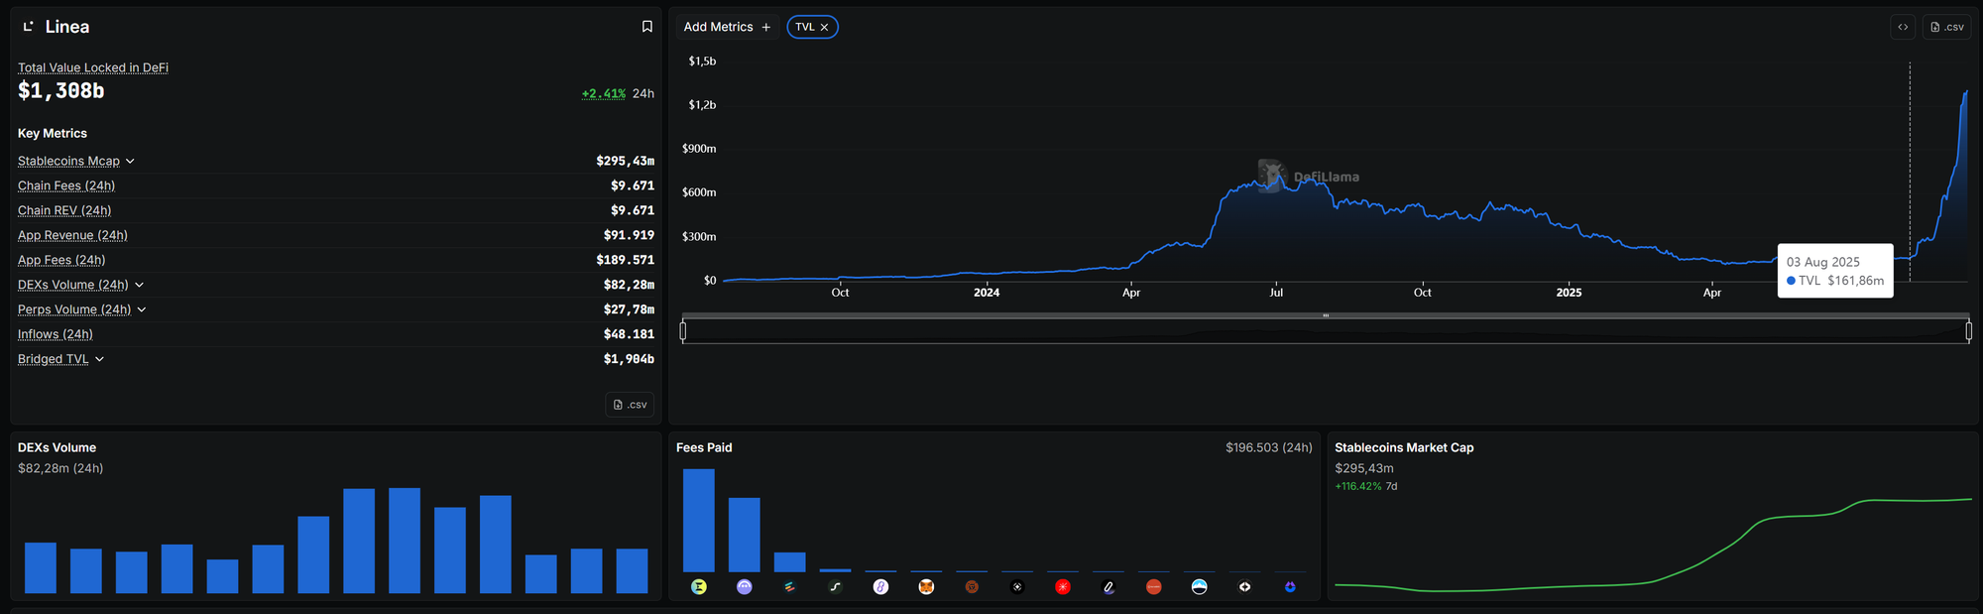Click the blue mountain protocol icon
Viewport: 1983px width, 614px height.
tap(1200, 587)
